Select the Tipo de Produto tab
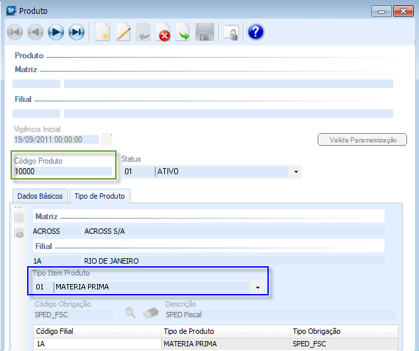 100,196
